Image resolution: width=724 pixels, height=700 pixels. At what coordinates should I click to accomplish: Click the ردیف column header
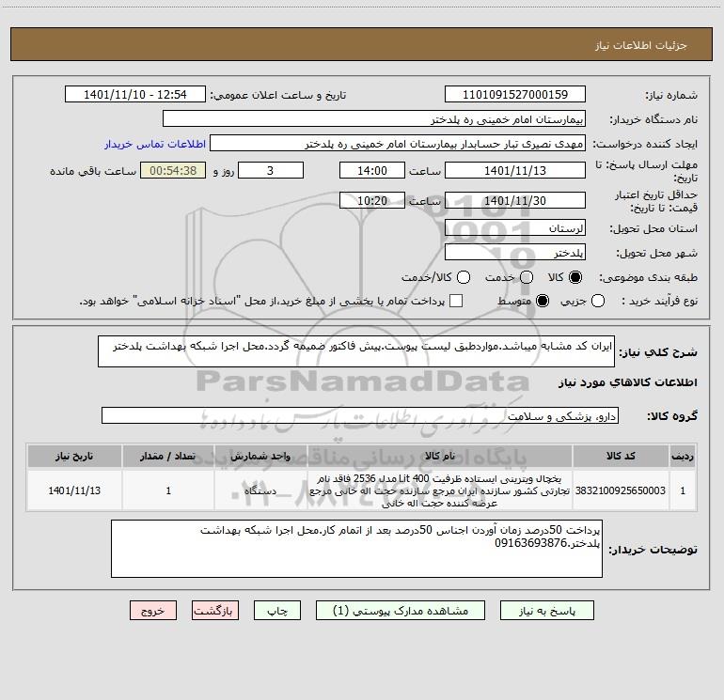683,456
